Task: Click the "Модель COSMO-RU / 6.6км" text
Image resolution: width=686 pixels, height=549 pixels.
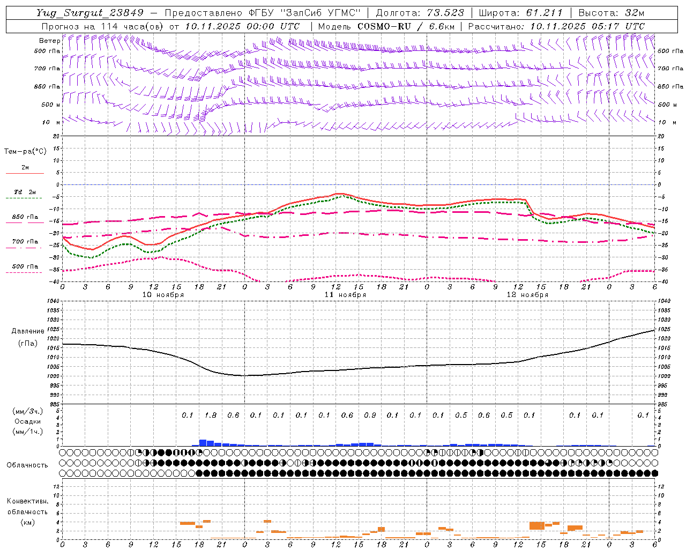Action: pos(386,26)
